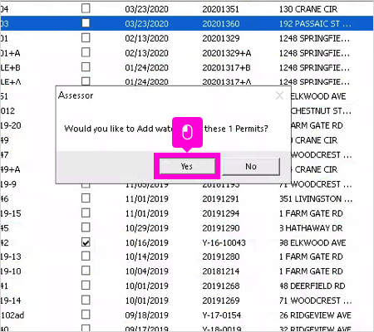
Task: Select permit number 20191291
Action: click(220, 198)
